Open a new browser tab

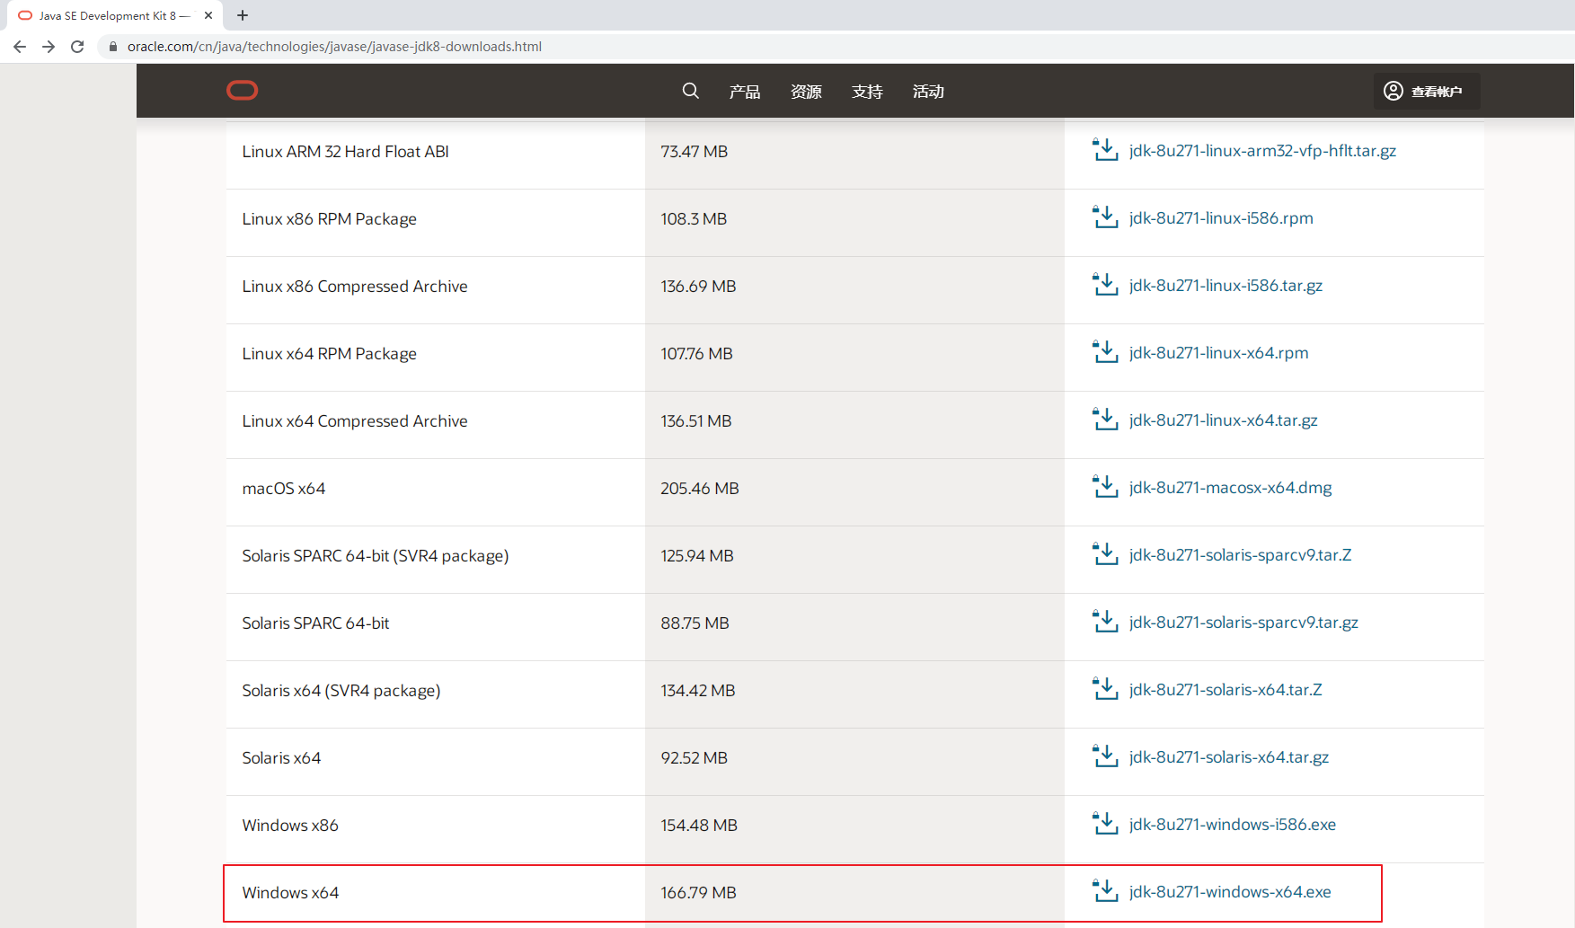pyautogui.click(x=243, y=15)
